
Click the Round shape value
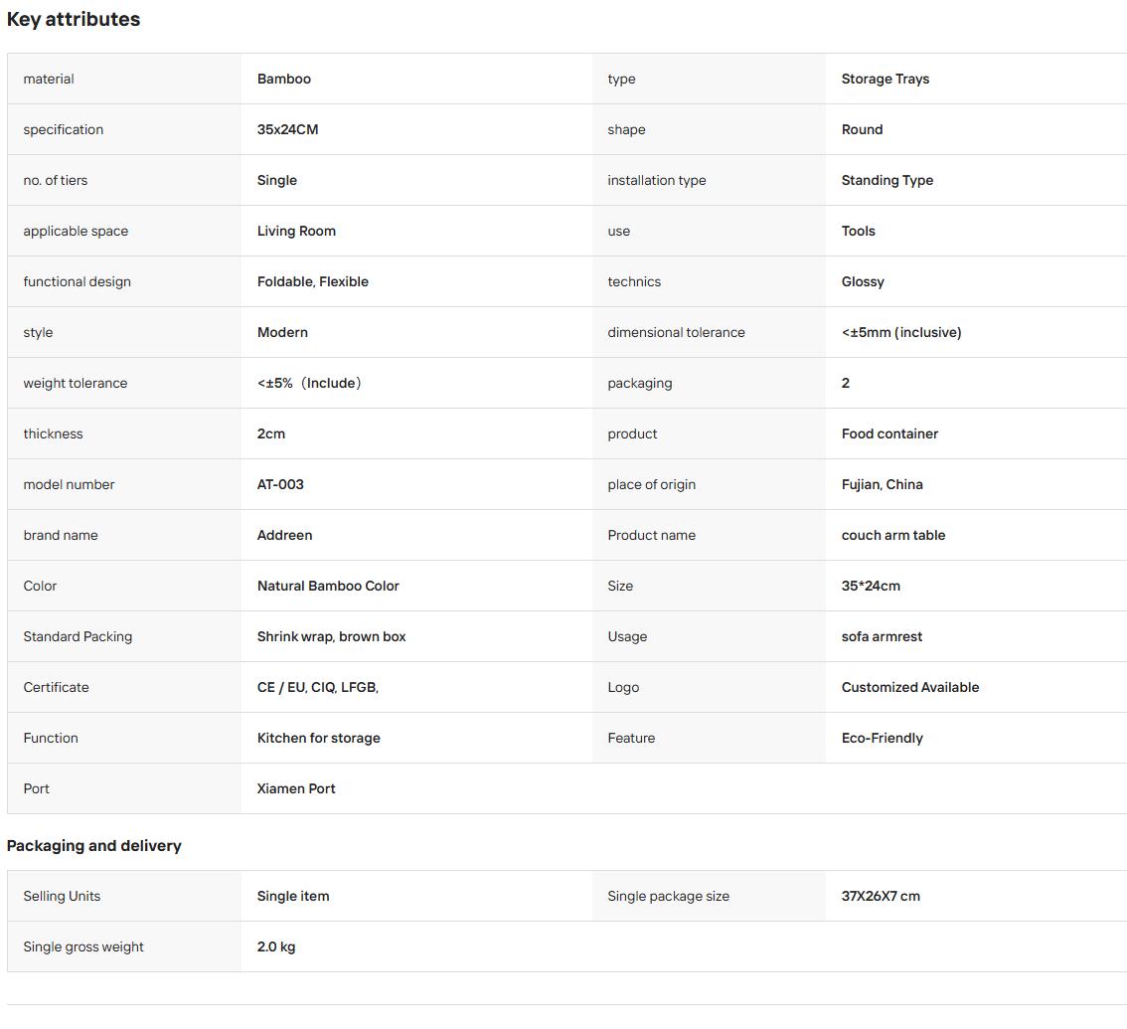[x=862, y=129]
